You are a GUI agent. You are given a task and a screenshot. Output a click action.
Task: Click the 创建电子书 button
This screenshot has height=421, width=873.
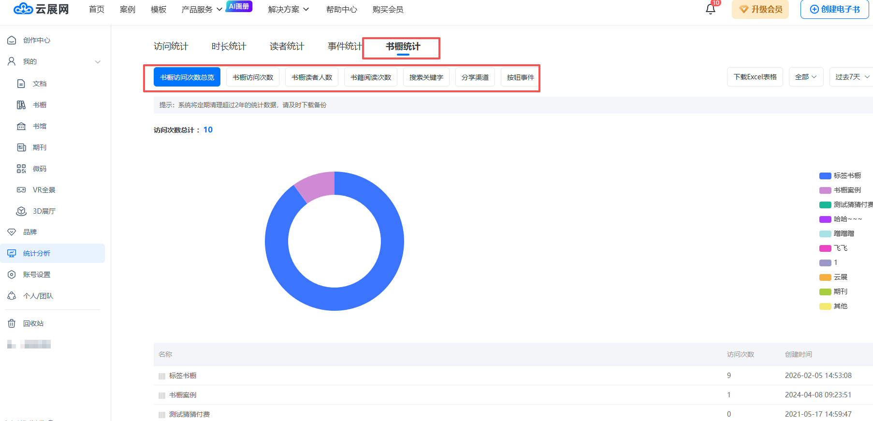click(x=834, y=9)
